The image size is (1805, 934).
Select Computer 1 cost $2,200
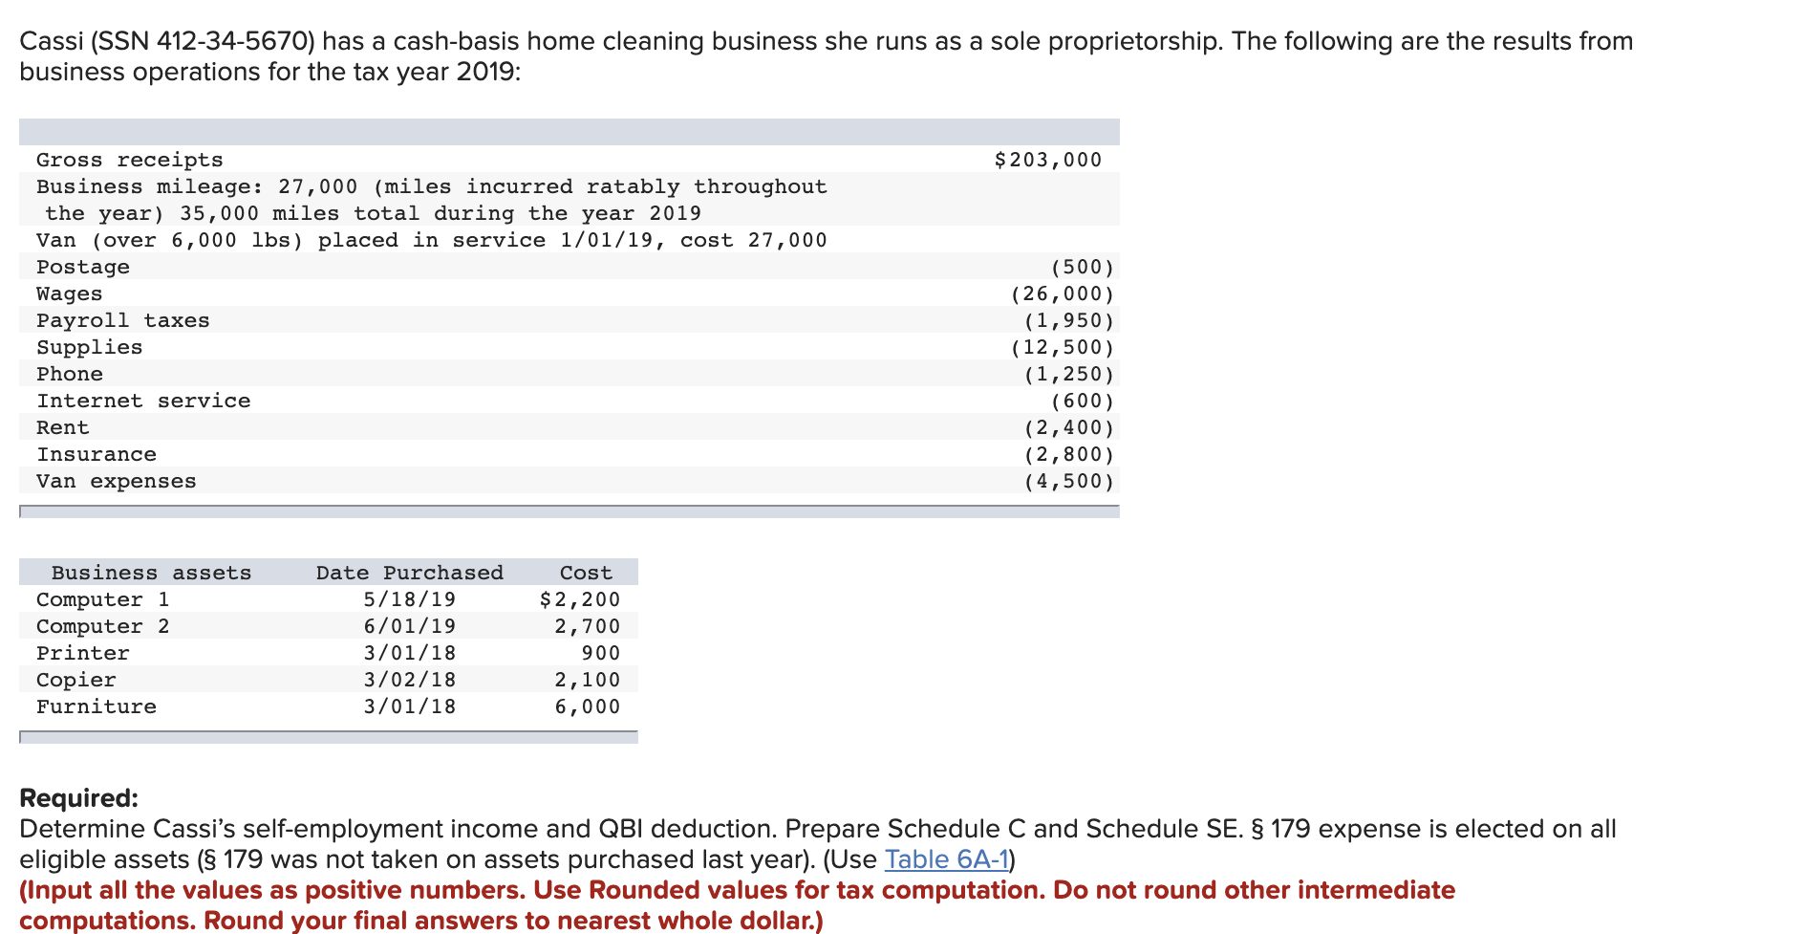coord(580,599)
